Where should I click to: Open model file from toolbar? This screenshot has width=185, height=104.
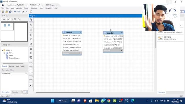point(7,12)
